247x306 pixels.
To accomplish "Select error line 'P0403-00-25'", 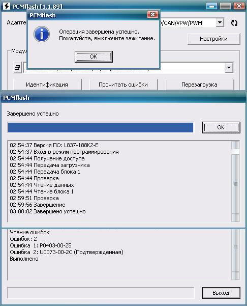I will 41,245.
